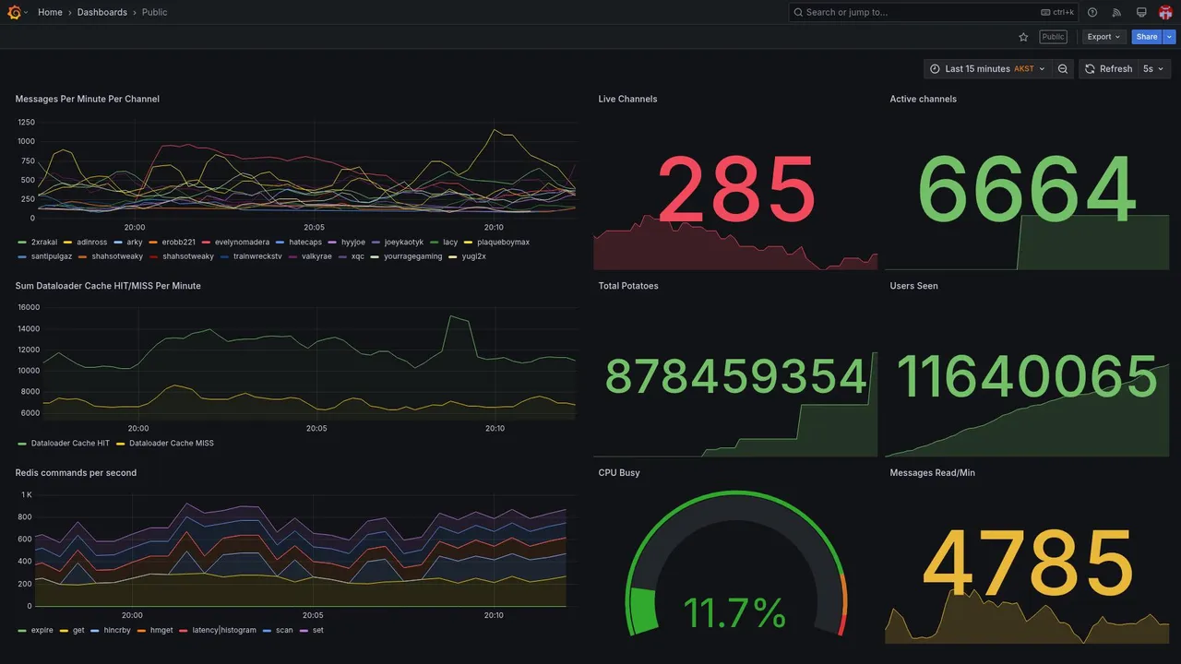Open the Dashboards breadcrumb
Viewport: 1181px width, 664px height.
(x=102, y=12)
